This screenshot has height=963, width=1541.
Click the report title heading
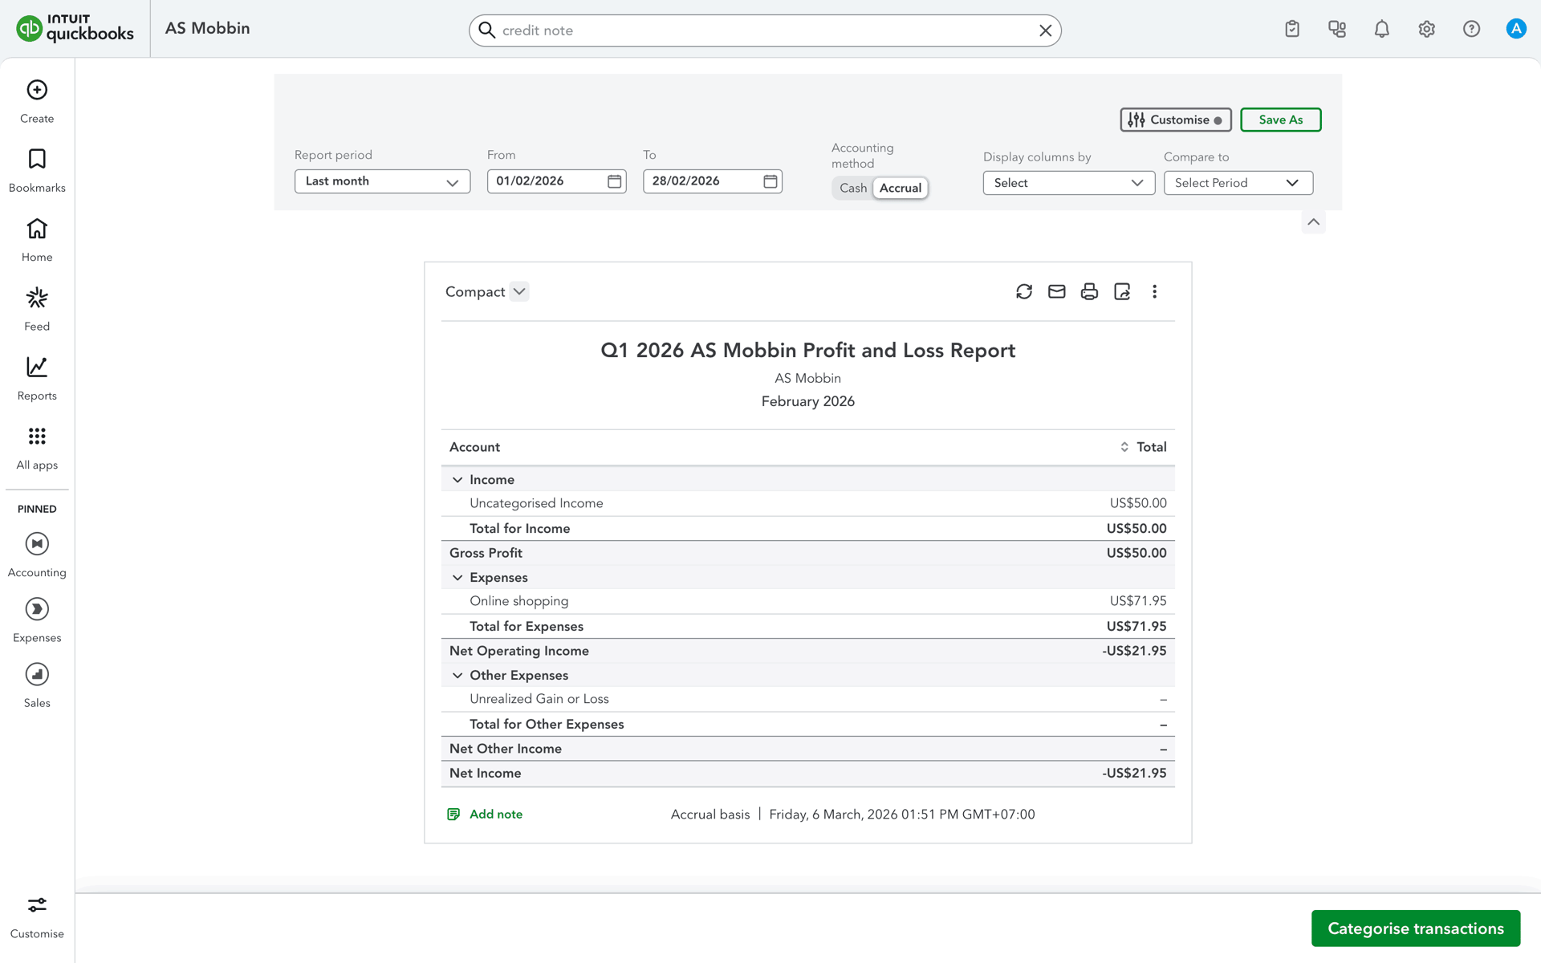[807, 351]
